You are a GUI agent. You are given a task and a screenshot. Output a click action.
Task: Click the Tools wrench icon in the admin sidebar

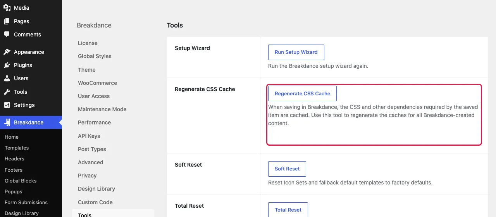tap(7, 92)
